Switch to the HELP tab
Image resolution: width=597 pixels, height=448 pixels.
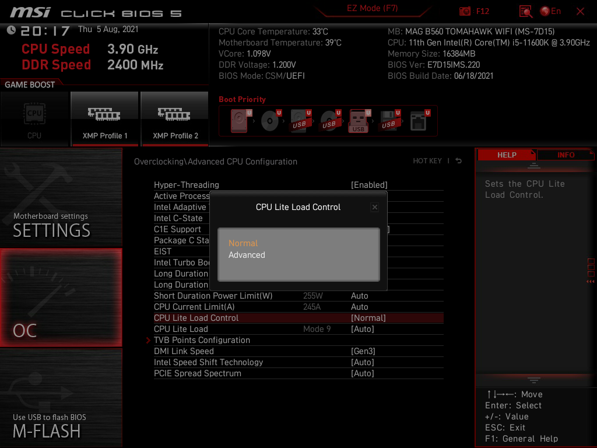507,155
